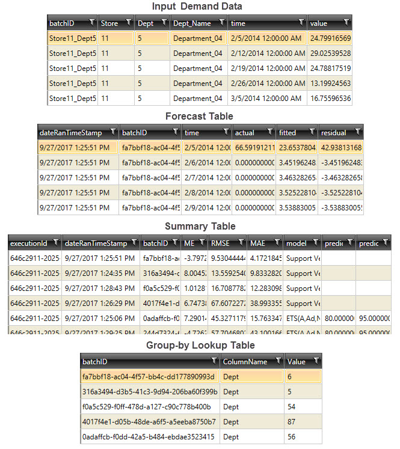The width and height of the screenshot is (400, 449).
Task: Filter the RMSE column in Summary Table
Action: click(241, 243)
